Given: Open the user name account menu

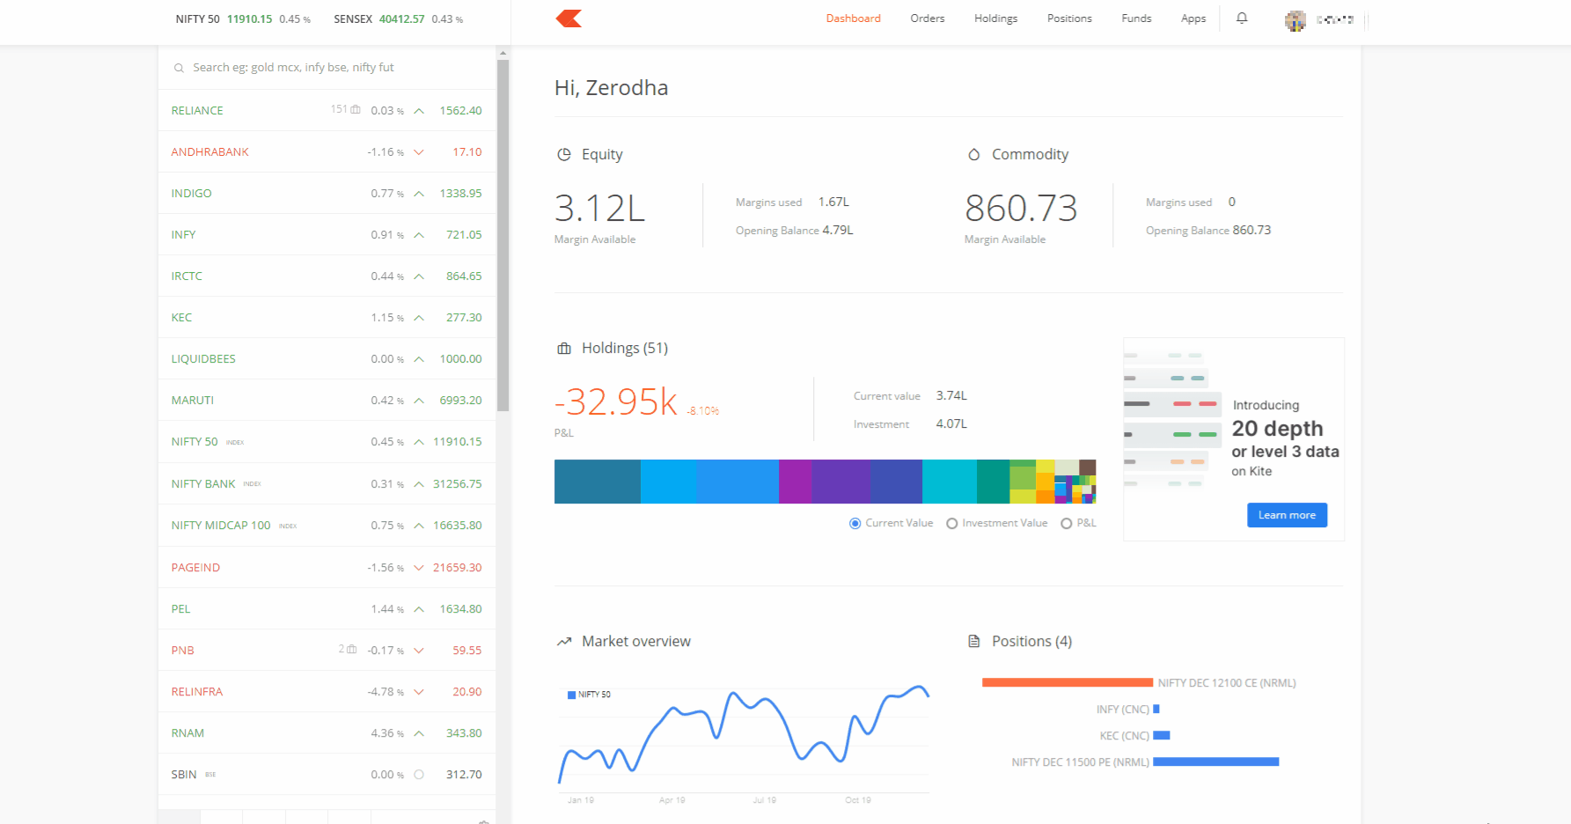Looking at the screenshot, I should [x=1334, y=19].
